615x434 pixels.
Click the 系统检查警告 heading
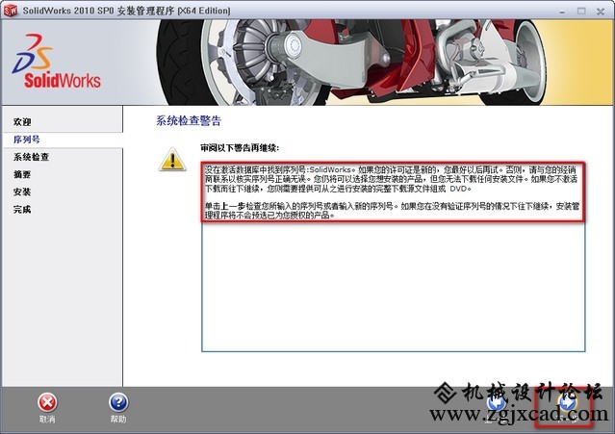pyautogui.click(x=189, y=120)
